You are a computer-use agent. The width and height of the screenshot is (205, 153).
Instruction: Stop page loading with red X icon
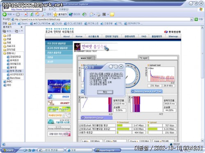[x=26, y=14]
